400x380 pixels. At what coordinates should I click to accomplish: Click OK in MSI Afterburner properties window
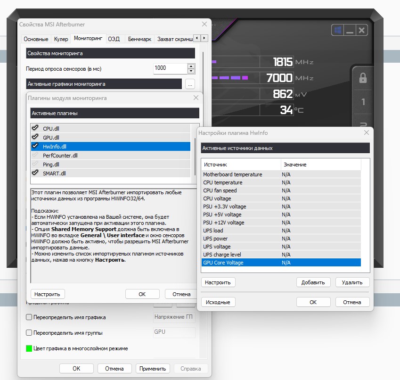(x=76, y=369)
